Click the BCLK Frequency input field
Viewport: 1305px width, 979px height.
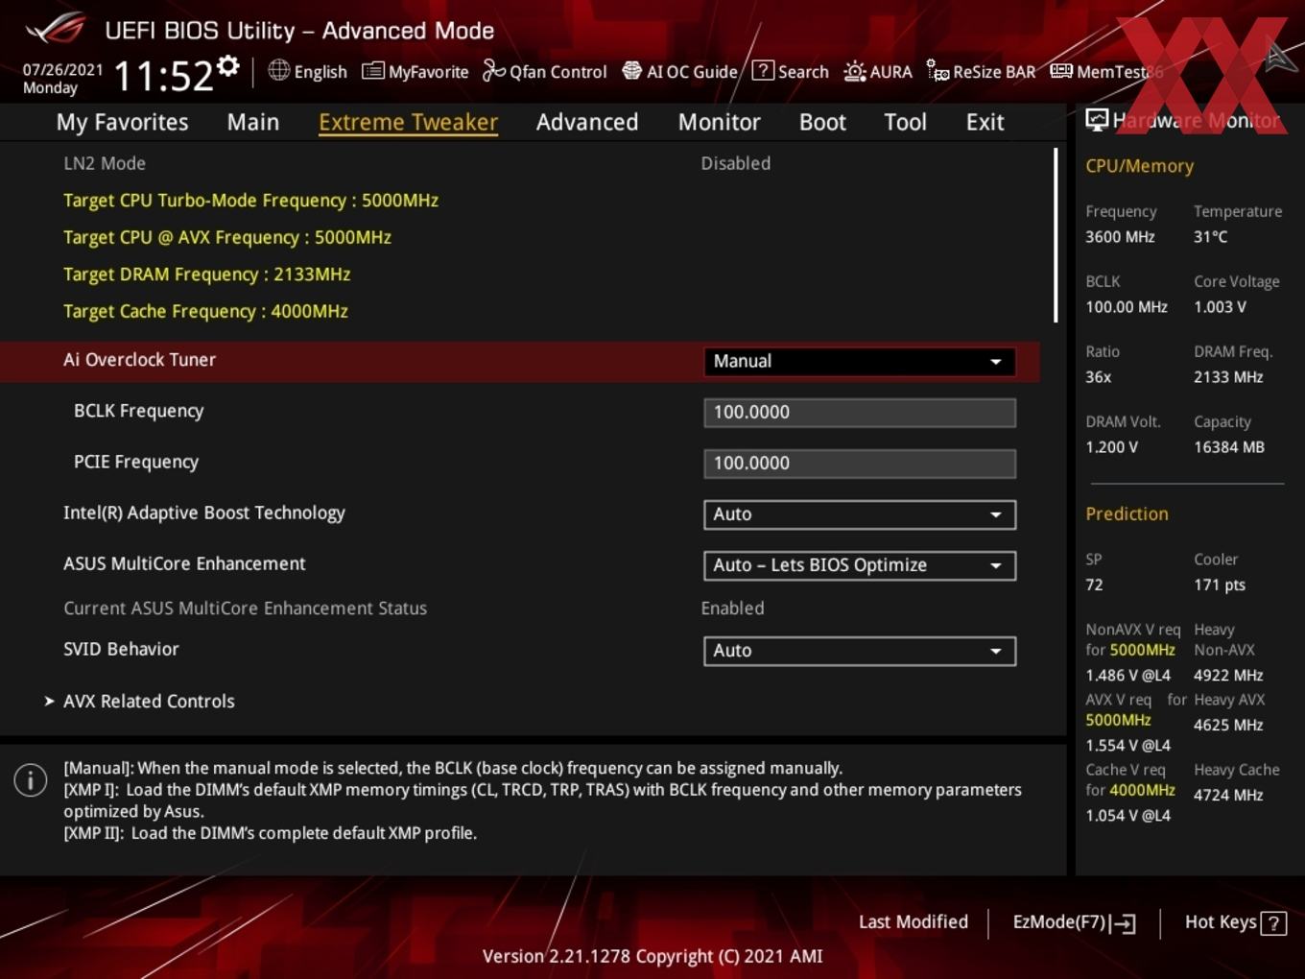pos(859,413)
